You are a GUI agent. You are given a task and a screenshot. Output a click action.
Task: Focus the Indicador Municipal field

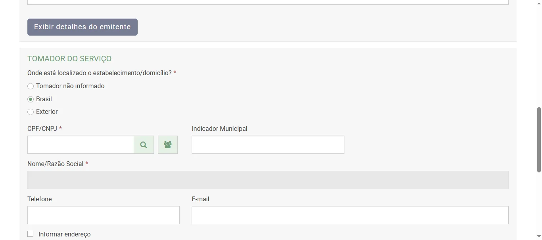[268, 145]
